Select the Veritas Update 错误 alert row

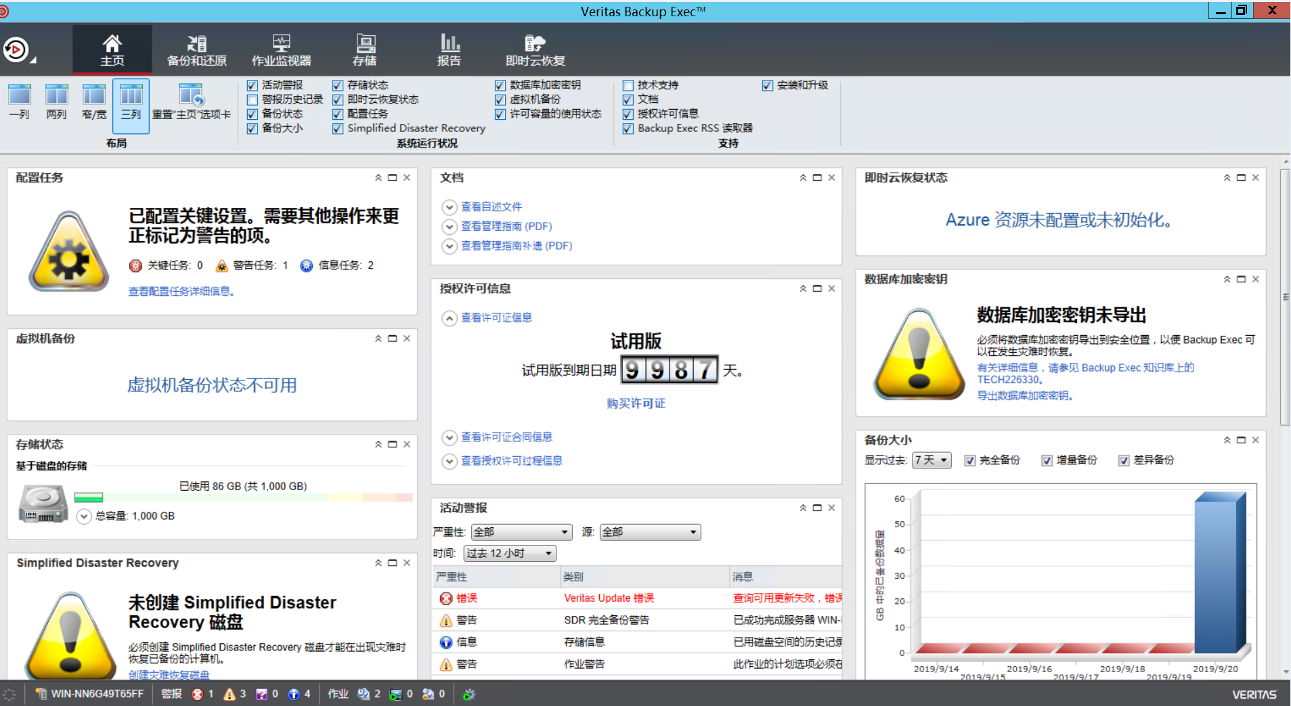tap(637, 598)
